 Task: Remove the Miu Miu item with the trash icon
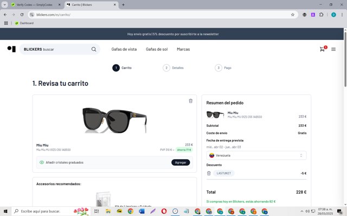[x=190, y=101]
